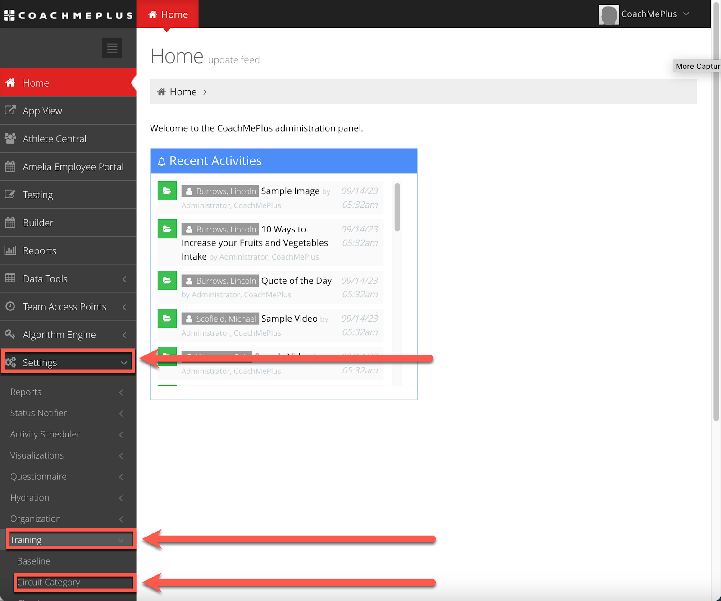Open the Sample Image activity

point(290,191)
